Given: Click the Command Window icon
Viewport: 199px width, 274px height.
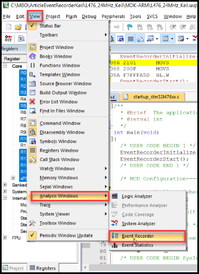Looking at the screenshot, I should (x=32, y=123).
